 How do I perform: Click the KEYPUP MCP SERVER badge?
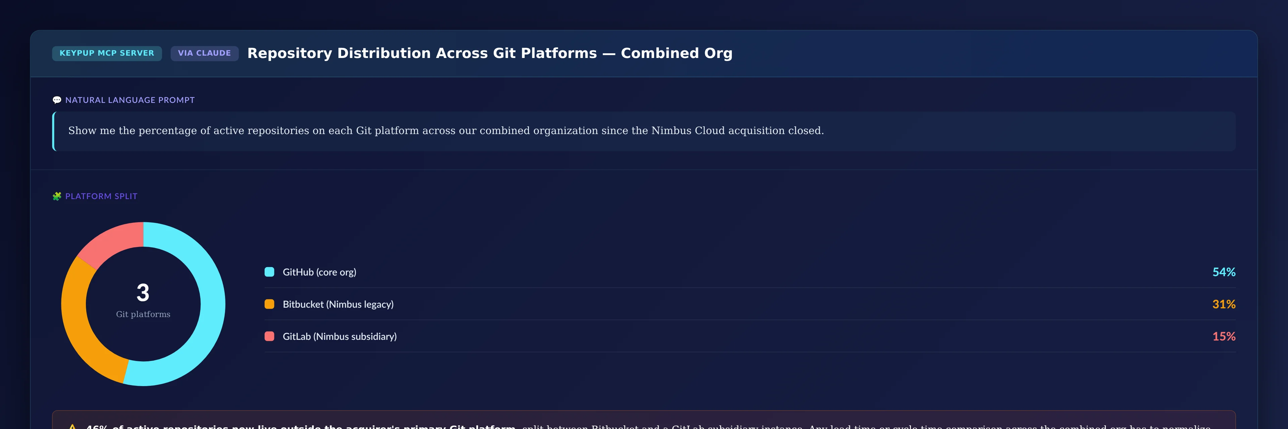tap(107, 53)
